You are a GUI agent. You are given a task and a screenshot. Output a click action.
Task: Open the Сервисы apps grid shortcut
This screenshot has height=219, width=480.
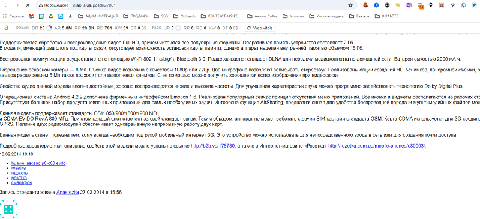click(x=14, y=16)
